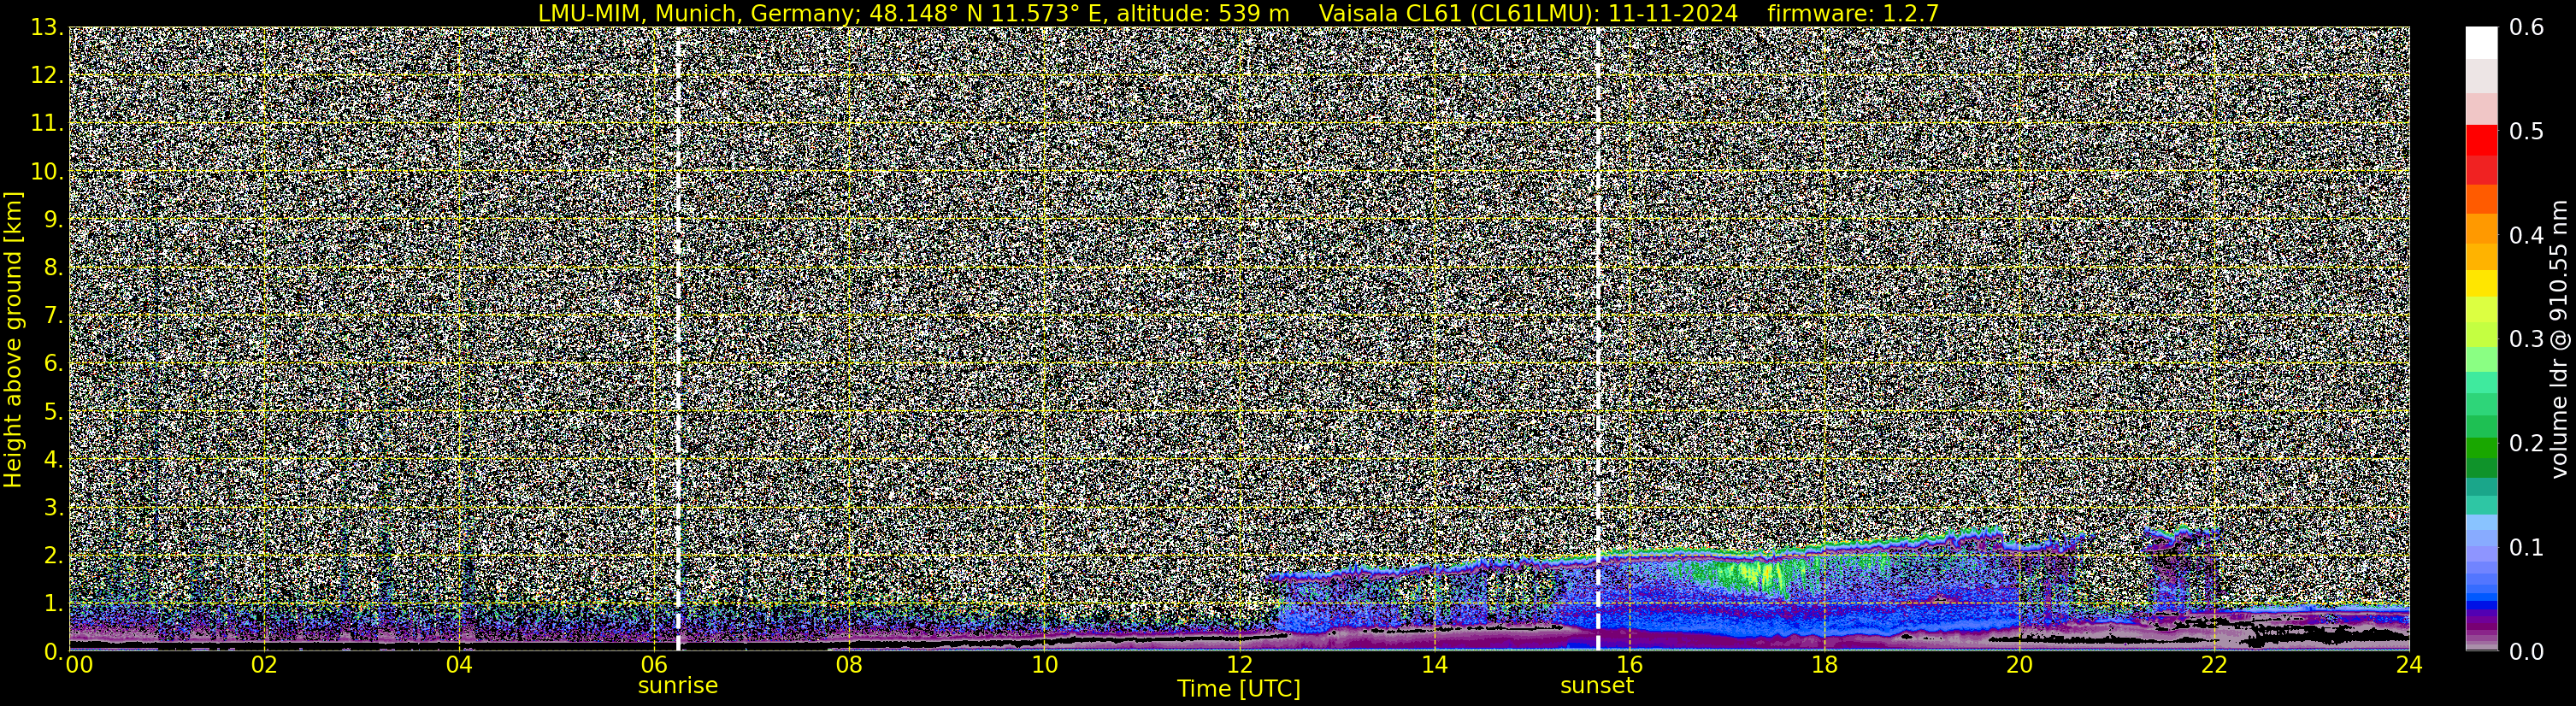Select "Vaisala CL61 (CL61LMU): 11-11-2024" in the title
This screenshot has height=706, width=2576.
coord(1528,13)
